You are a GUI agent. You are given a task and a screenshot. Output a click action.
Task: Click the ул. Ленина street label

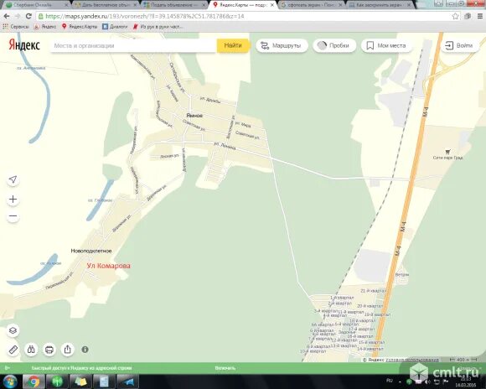click(225, 146)
